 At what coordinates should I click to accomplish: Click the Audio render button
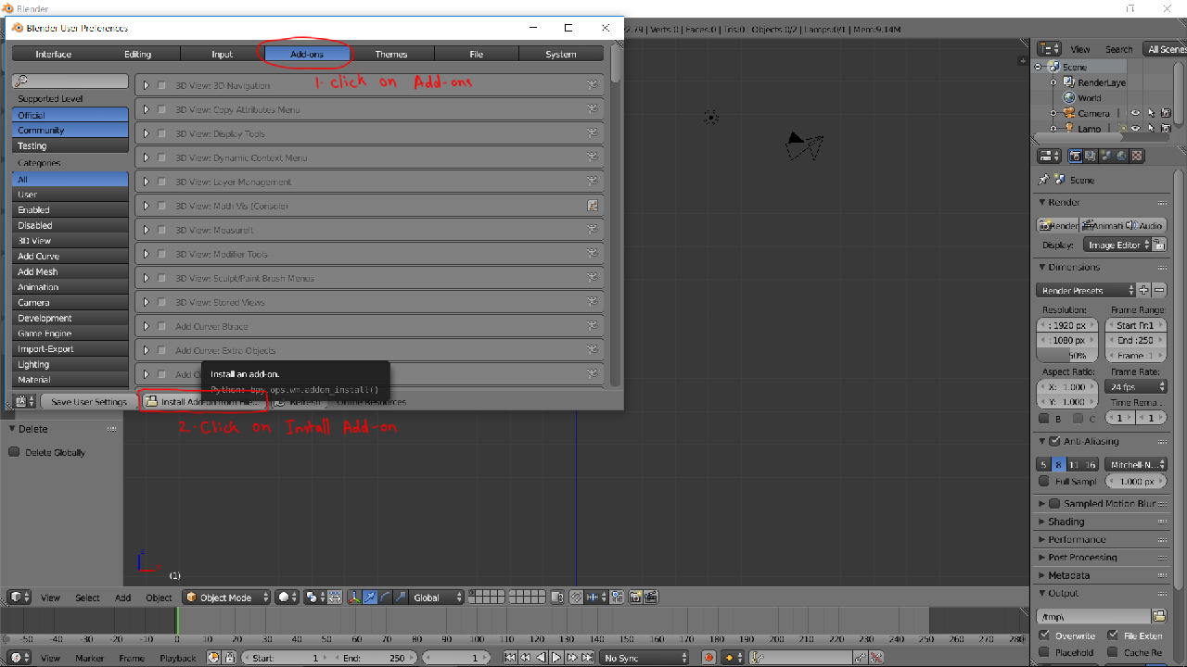(1145, 225)
